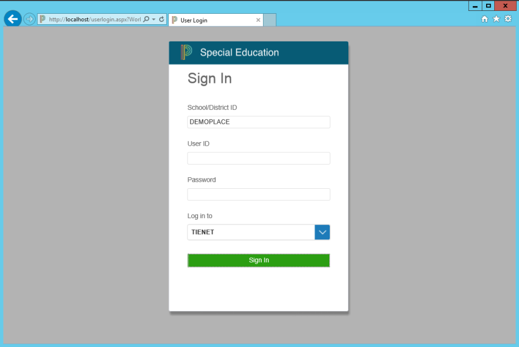Click the localhost URL address bar
The width and height of the screenshot is (519, 347).
click(92, 19)
